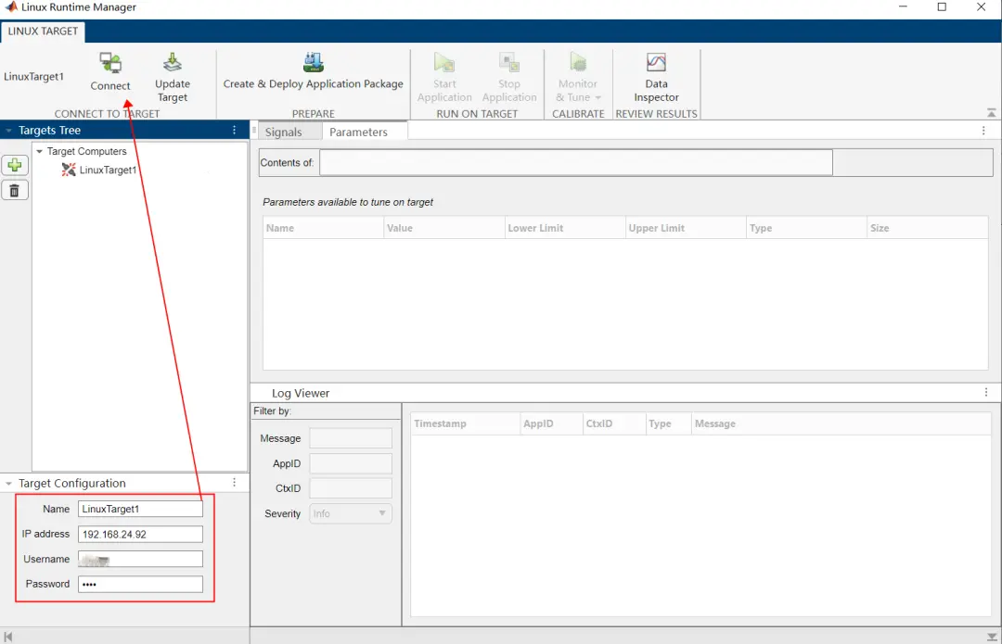The height and width of the screenshot is (644, 1002).
Task: Click the Contents of field
Action: pos(576,163)
